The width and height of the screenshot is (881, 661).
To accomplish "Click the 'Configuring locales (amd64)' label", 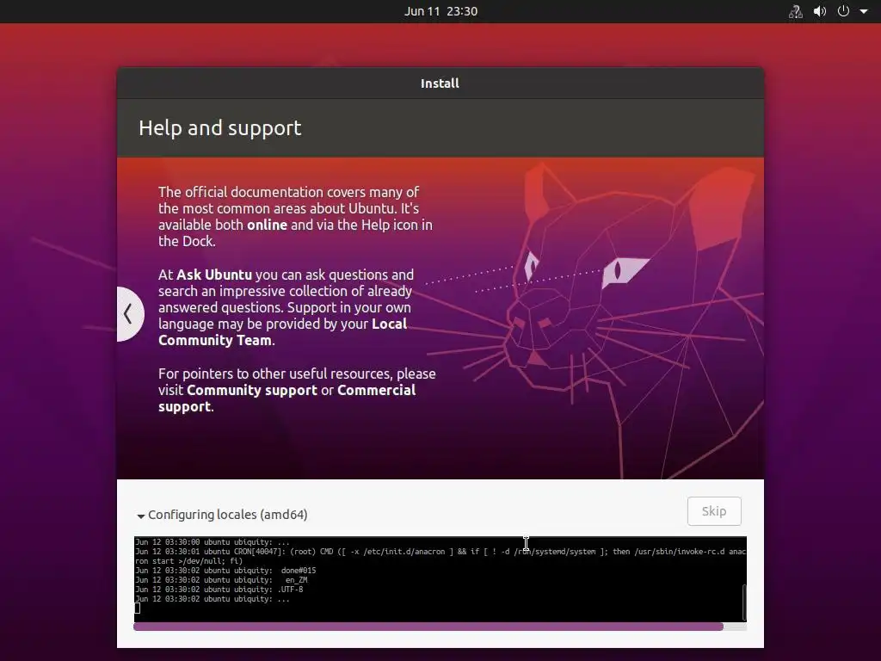I will coord(227,515).
